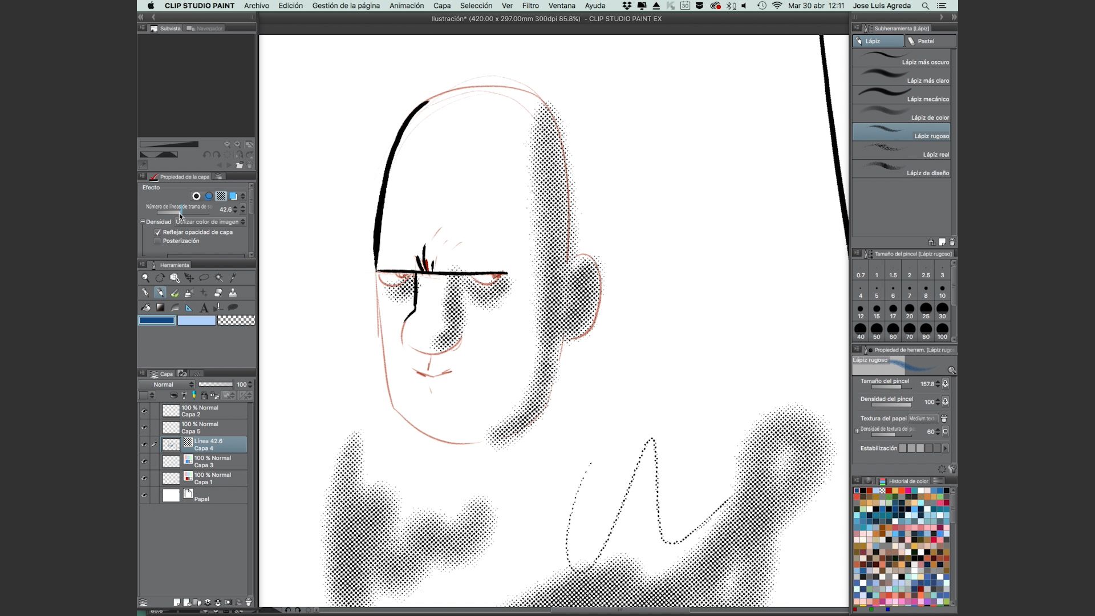Delete paper texture trash icon

tap(944, 418)
